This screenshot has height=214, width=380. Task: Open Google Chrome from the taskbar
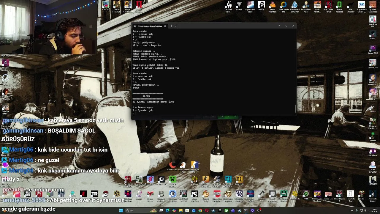coord(200,210)
